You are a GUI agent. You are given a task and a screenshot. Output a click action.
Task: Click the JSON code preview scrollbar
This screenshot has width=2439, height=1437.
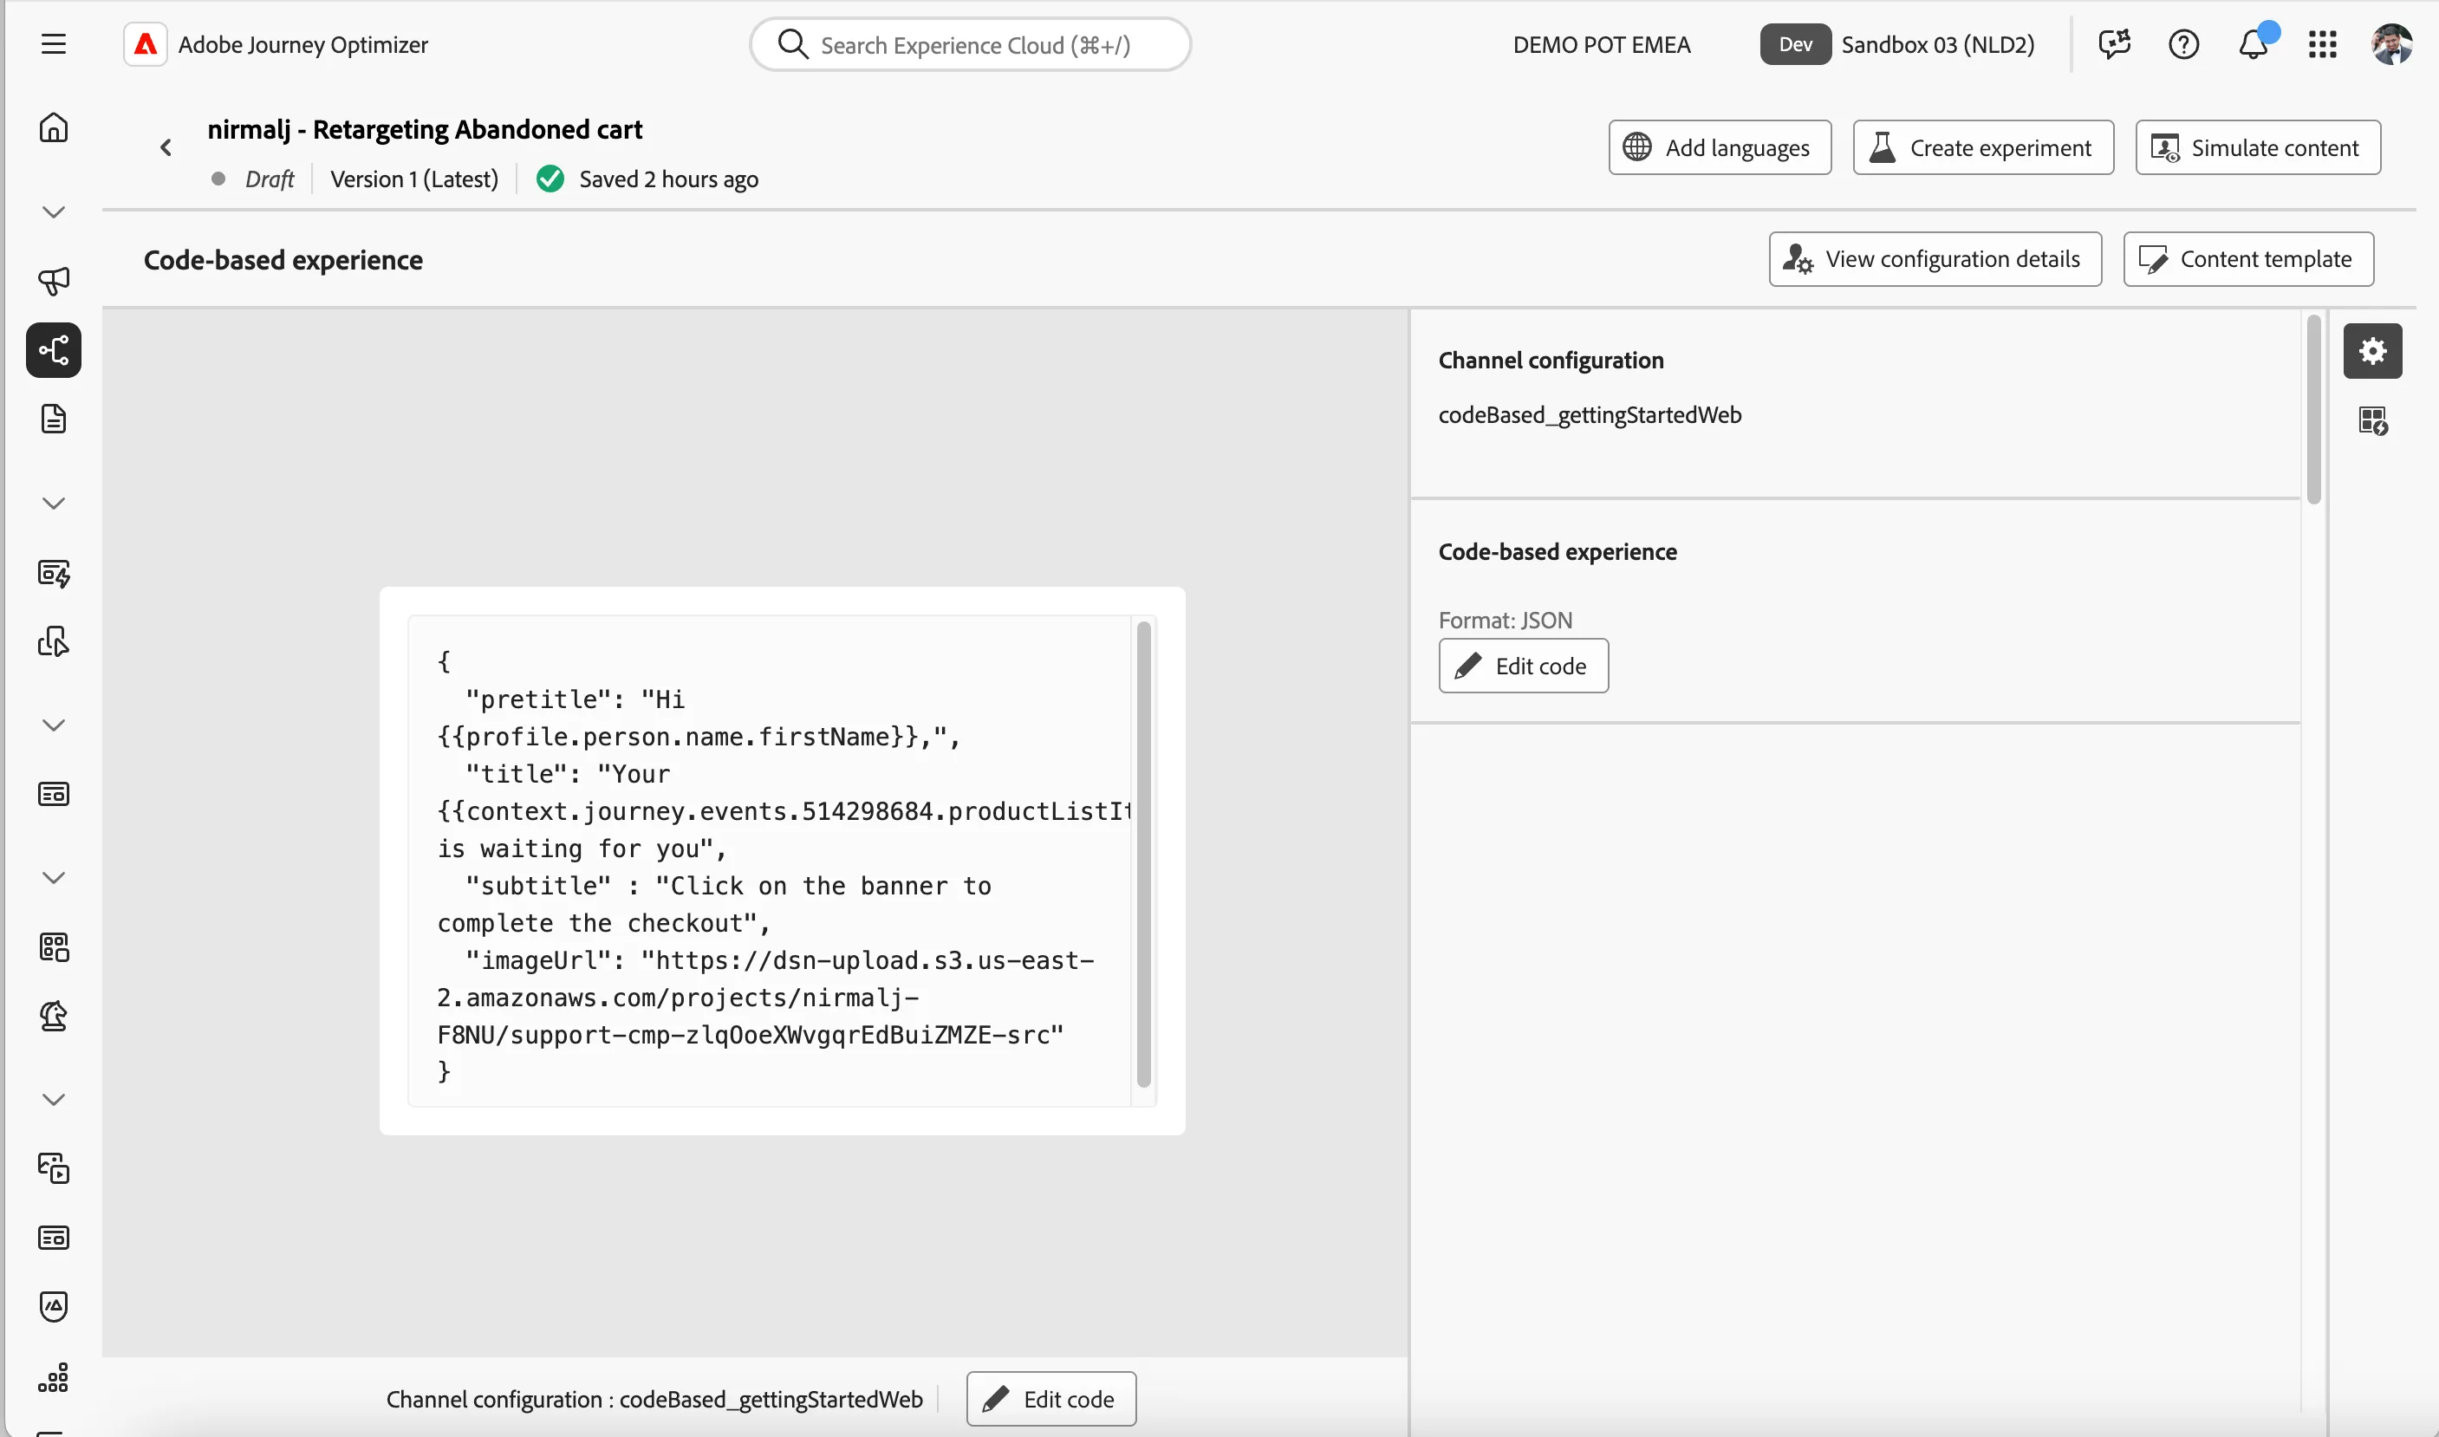click(x=1142, y=854)
